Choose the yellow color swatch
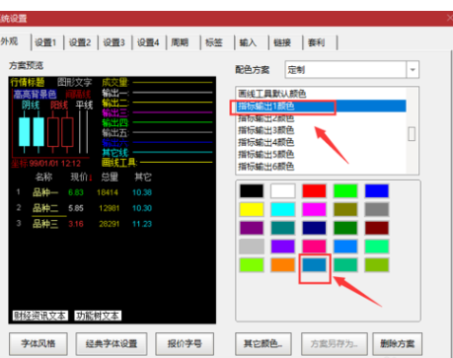Image resolution: width=453 pixels, height=358 pixels. (252, 209)
